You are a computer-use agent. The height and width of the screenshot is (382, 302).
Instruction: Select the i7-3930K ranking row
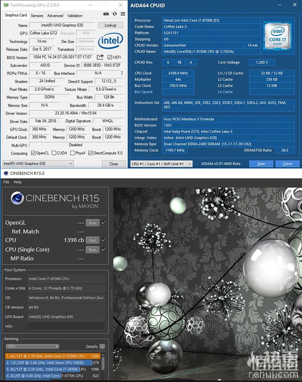click(x=53, y=369)
